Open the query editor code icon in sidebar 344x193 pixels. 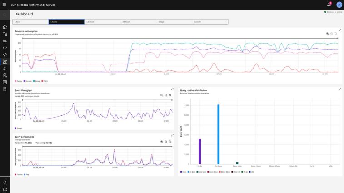(x=5, y=48)
